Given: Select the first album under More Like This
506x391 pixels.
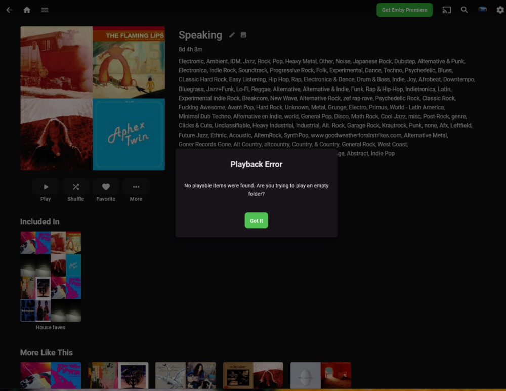Looking at the screenshot, I should 50,376.
